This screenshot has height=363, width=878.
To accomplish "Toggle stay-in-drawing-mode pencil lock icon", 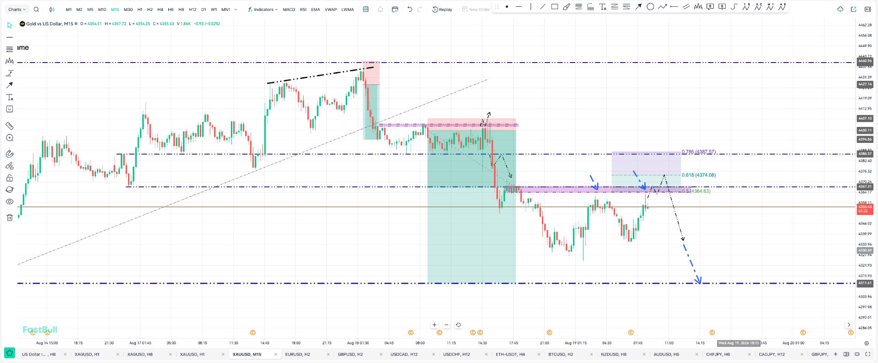I will [x=10, y=166].
